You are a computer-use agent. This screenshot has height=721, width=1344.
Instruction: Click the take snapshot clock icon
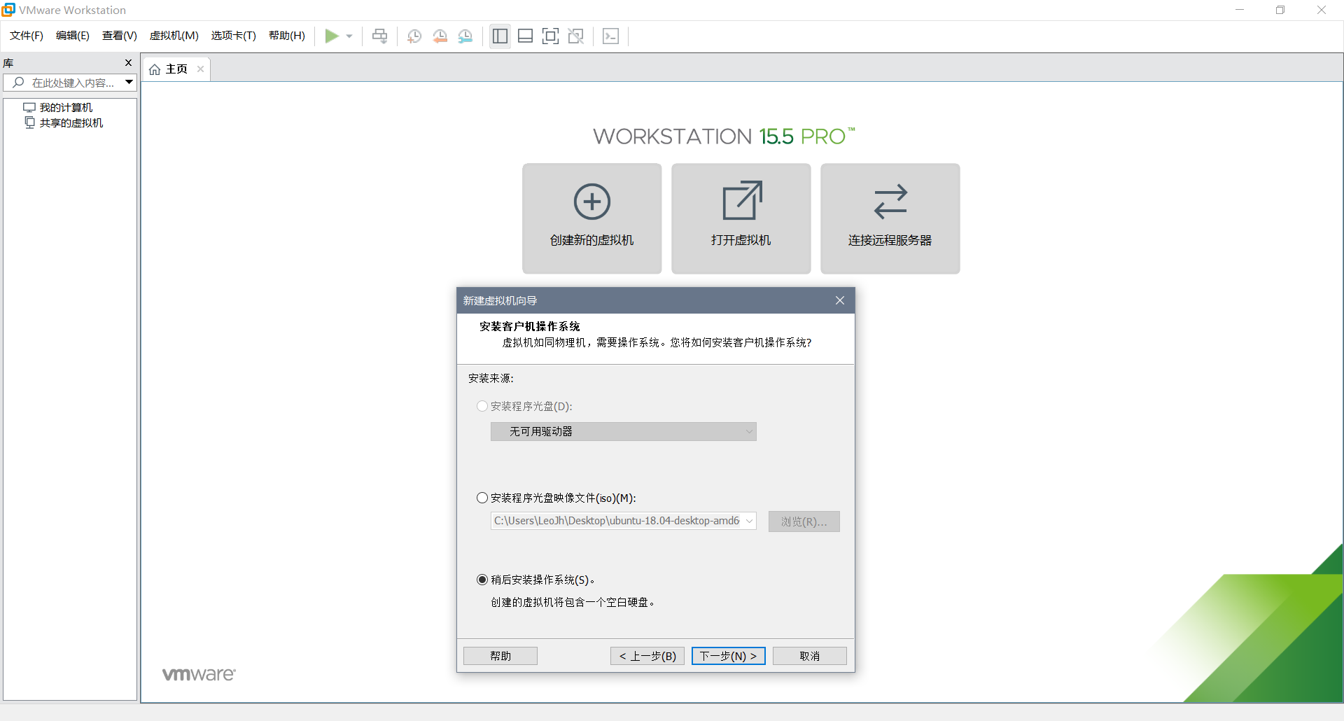pos(414,36)
